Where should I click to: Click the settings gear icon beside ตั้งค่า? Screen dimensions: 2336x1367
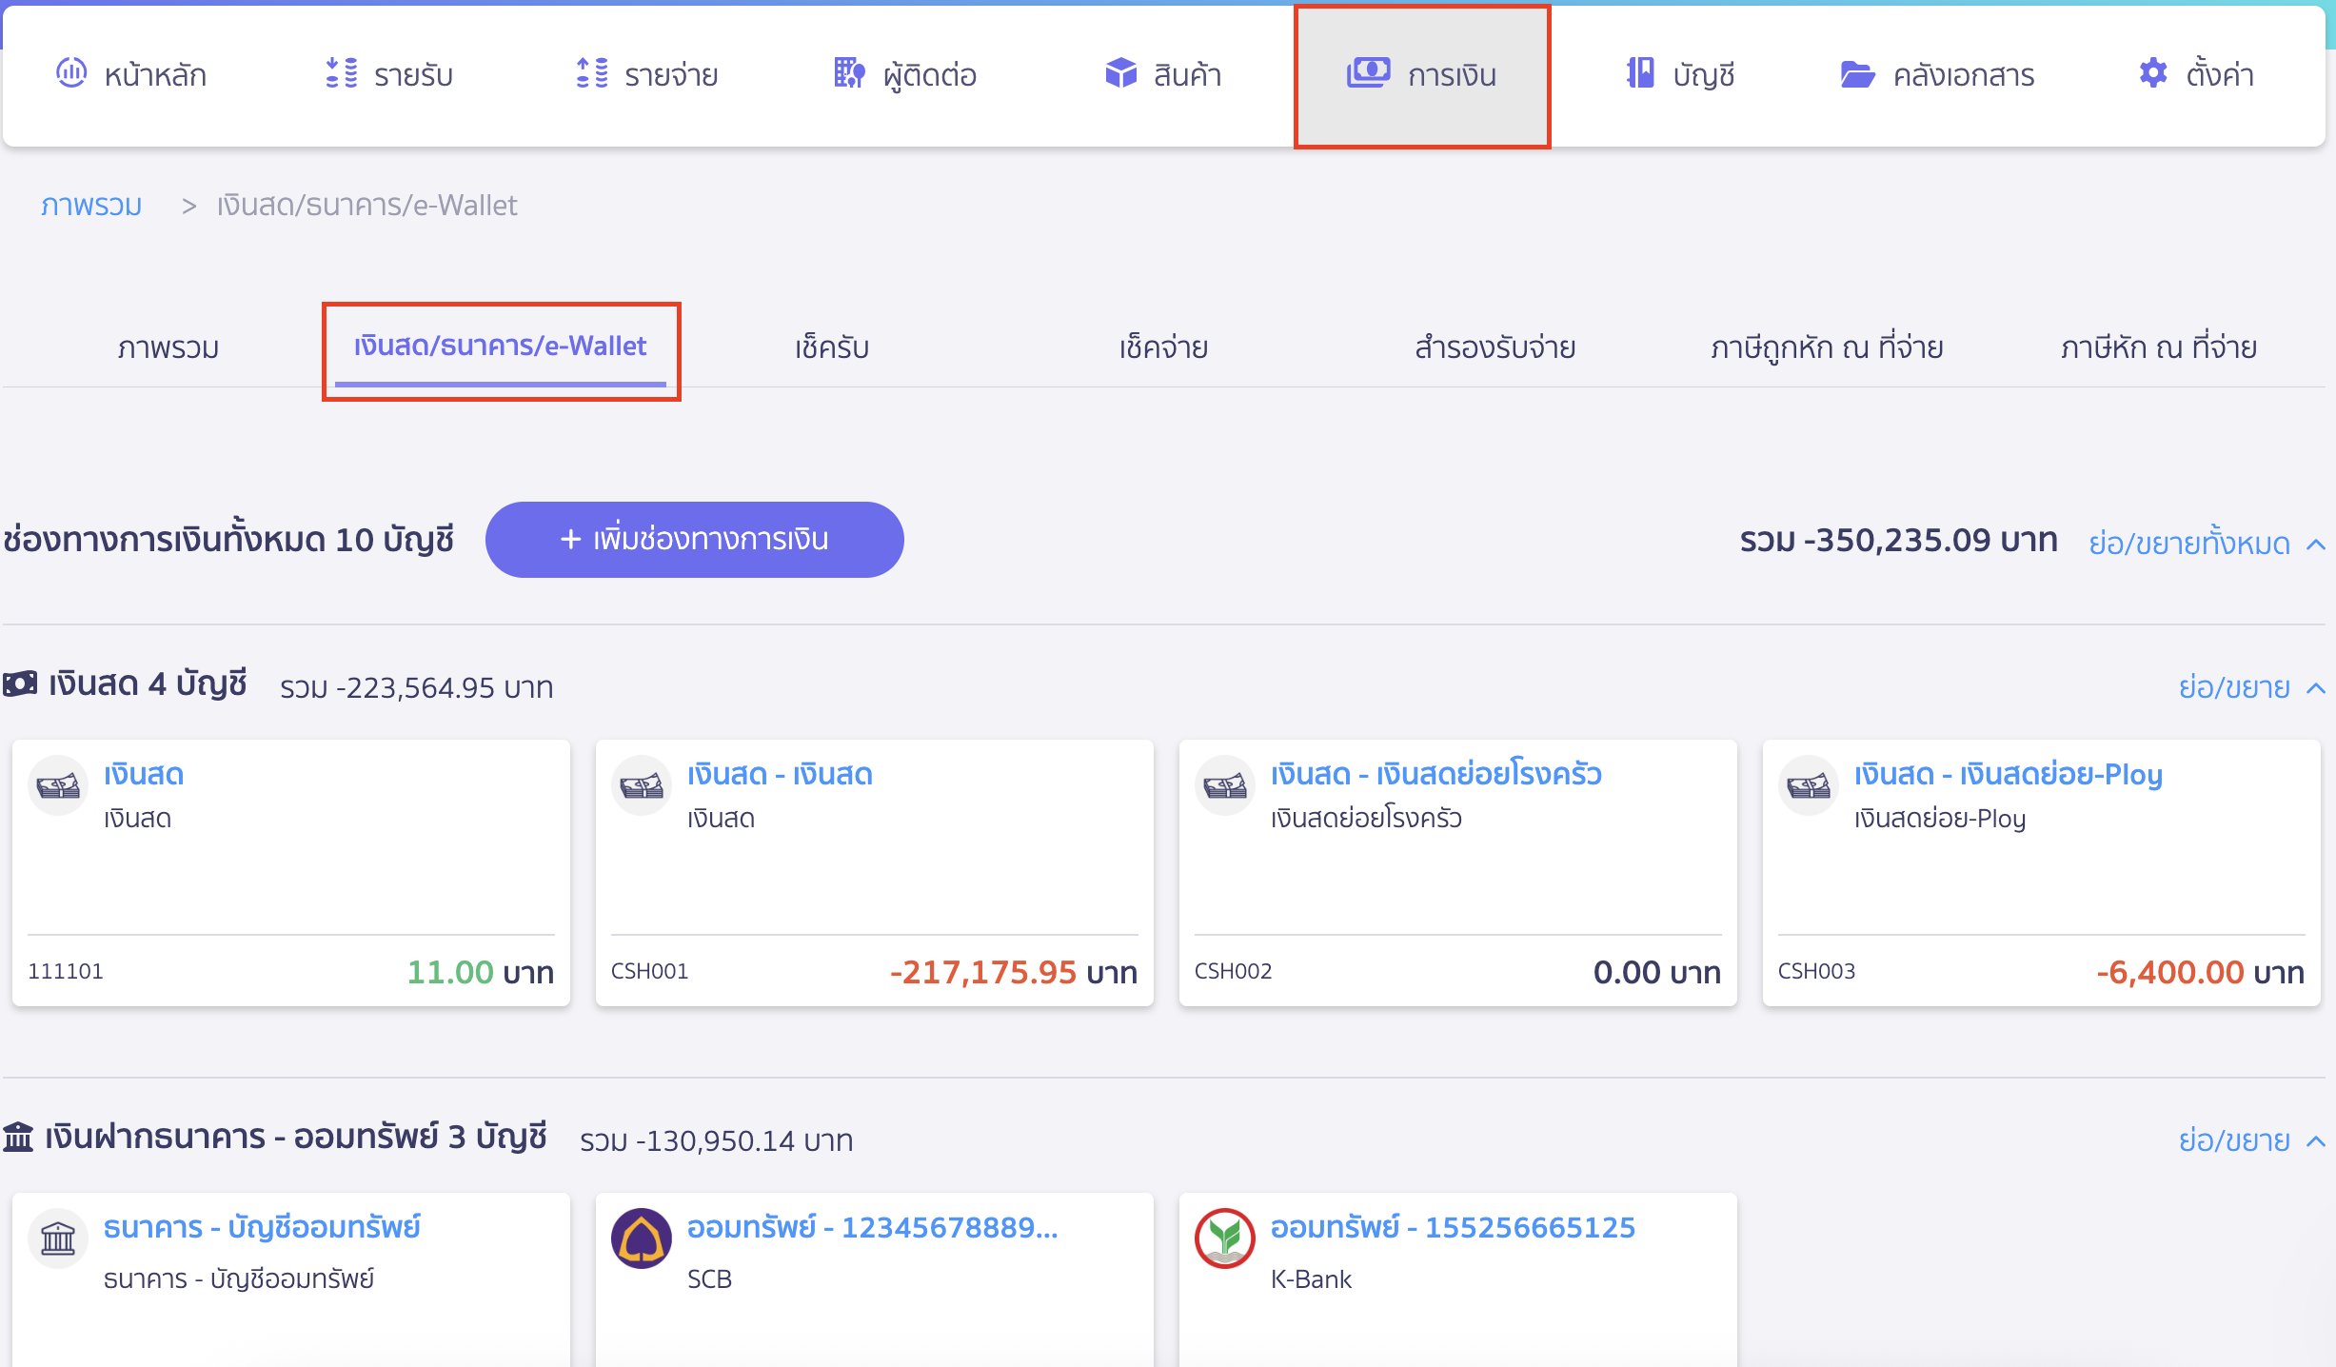click(x=2153, y=73)
